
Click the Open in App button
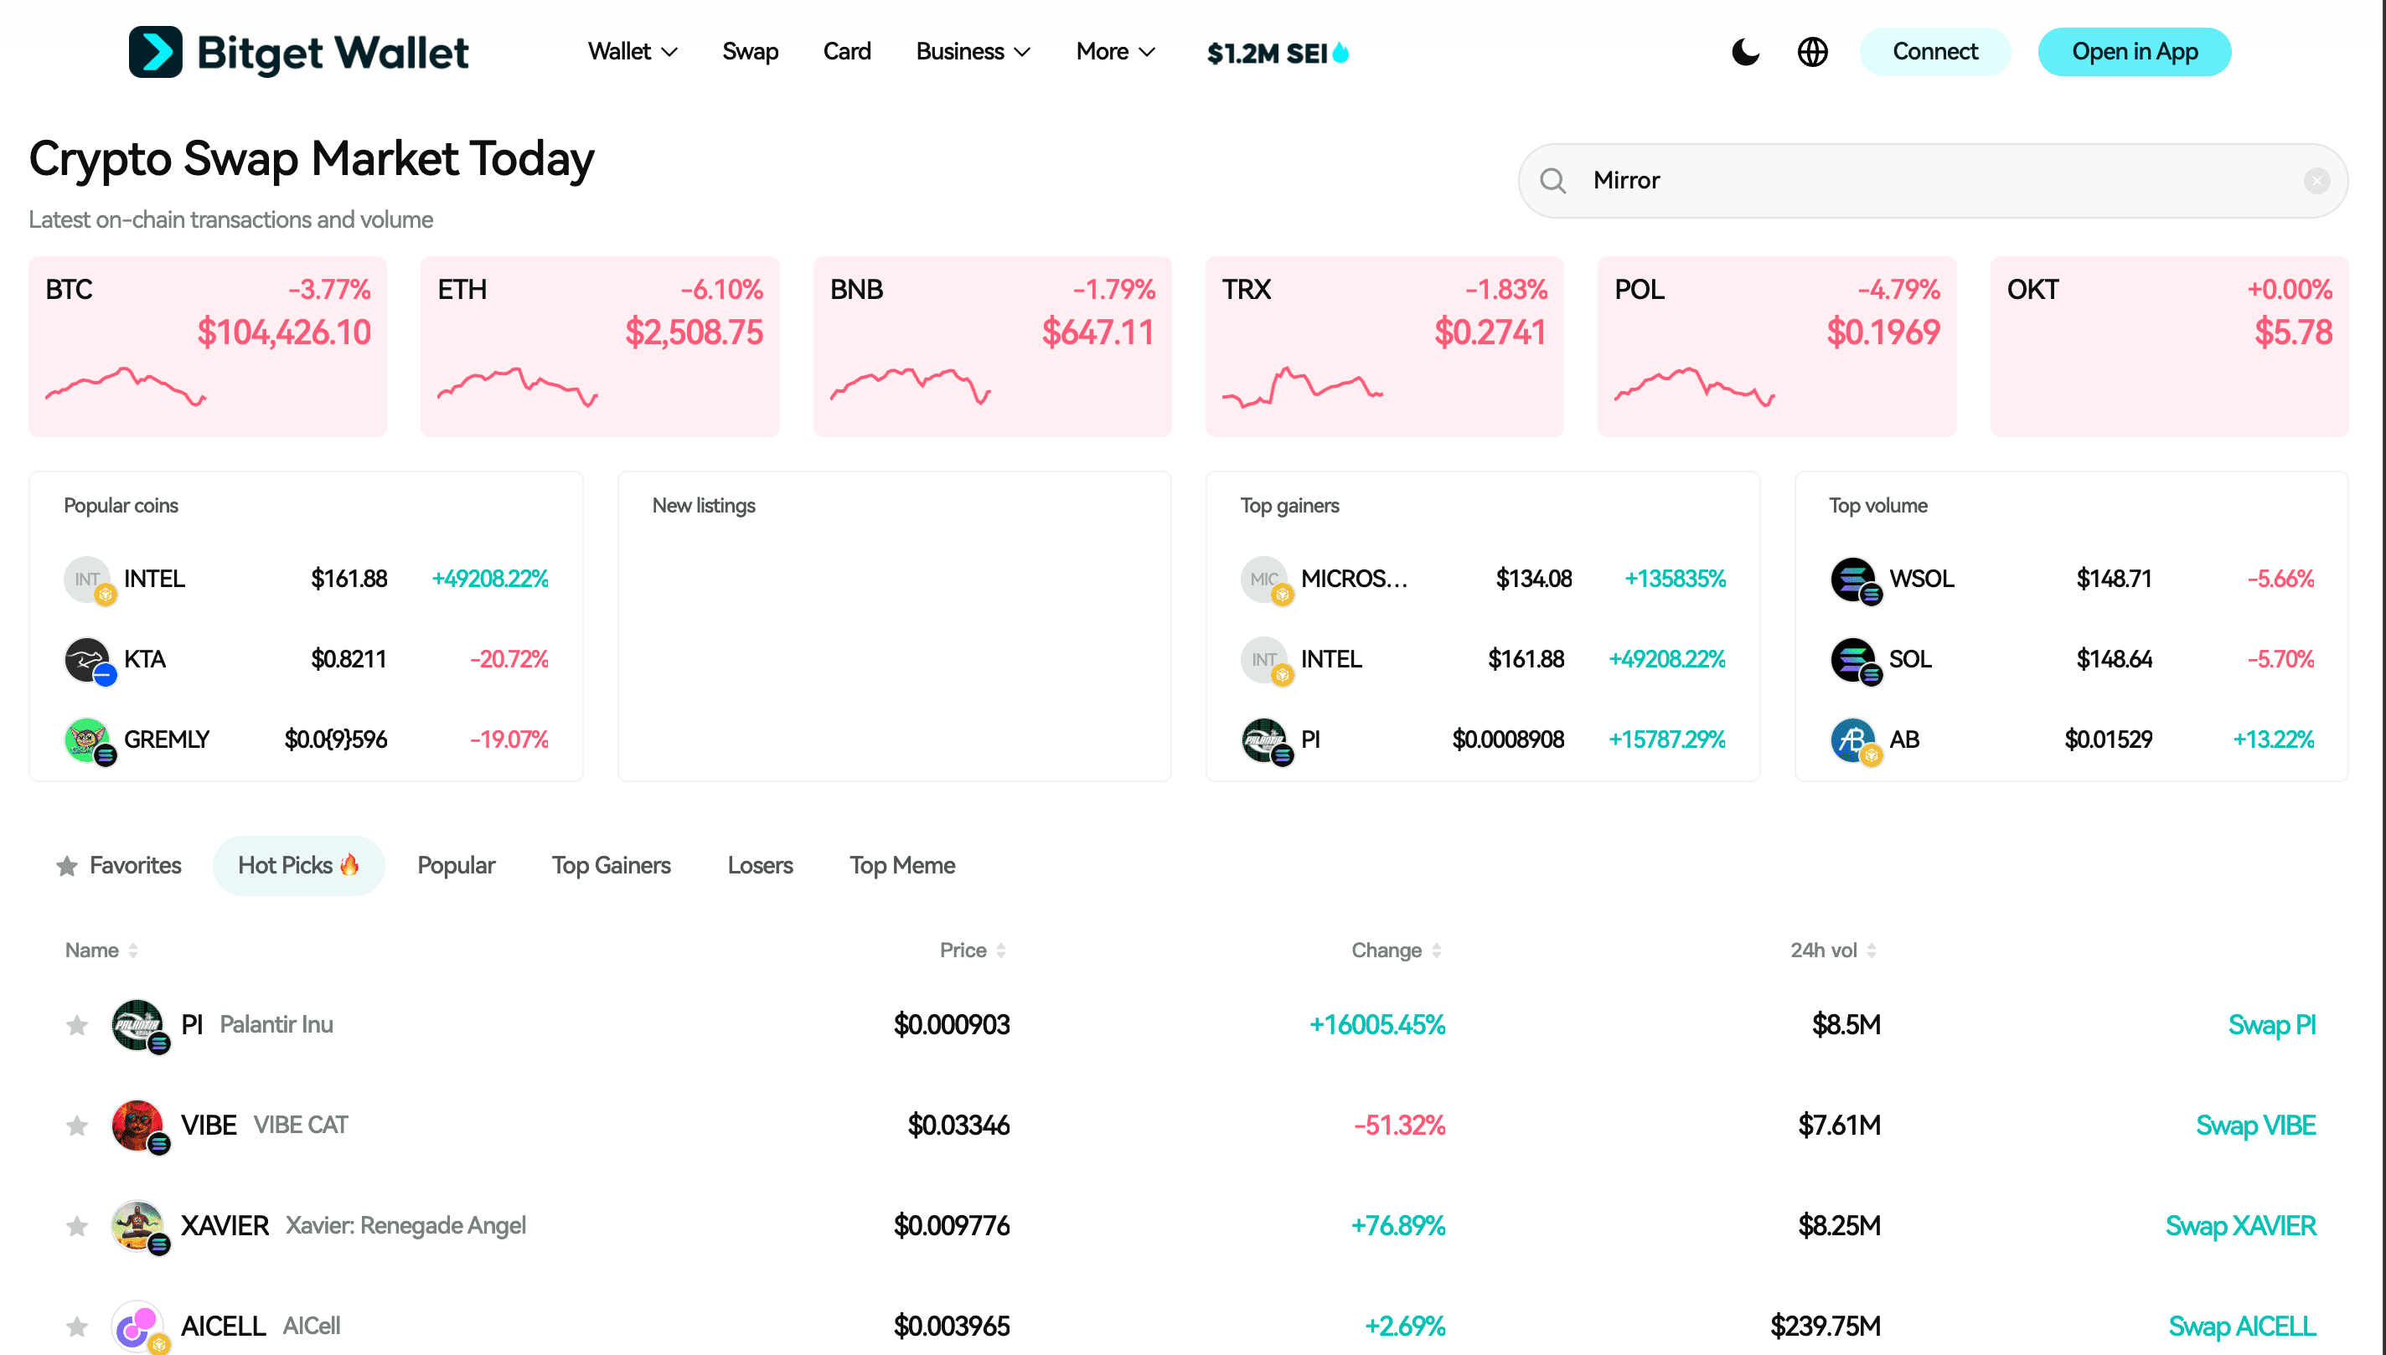click(2134, 51)
